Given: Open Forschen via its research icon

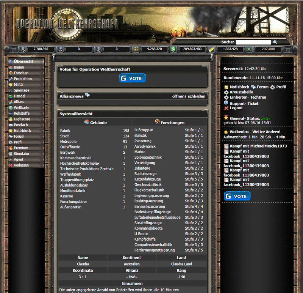Looking at the screenshot, I should pos(11,73).
